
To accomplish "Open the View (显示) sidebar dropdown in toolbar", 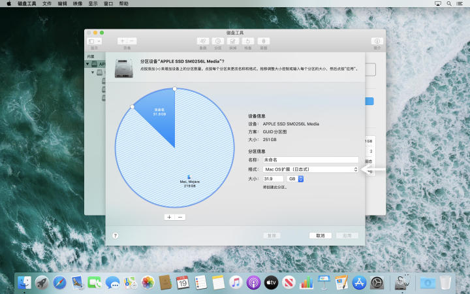I will [x=95, y=41].
